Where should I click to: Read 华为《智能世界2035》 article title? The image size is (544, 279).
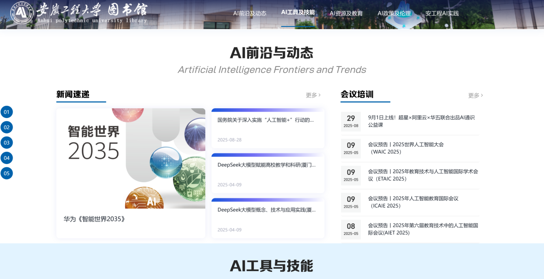pos(95,219)
